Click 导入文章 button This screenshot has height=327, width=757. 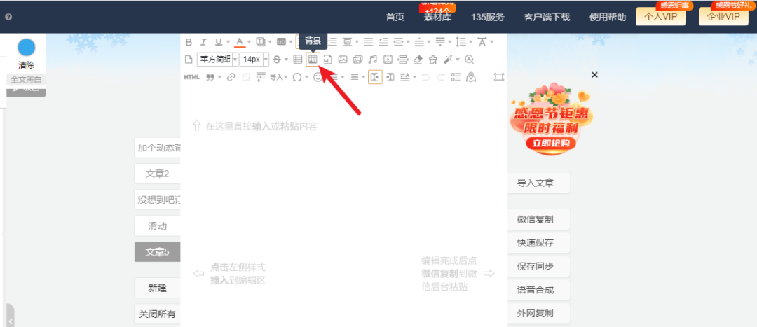(x=539, y=183)
